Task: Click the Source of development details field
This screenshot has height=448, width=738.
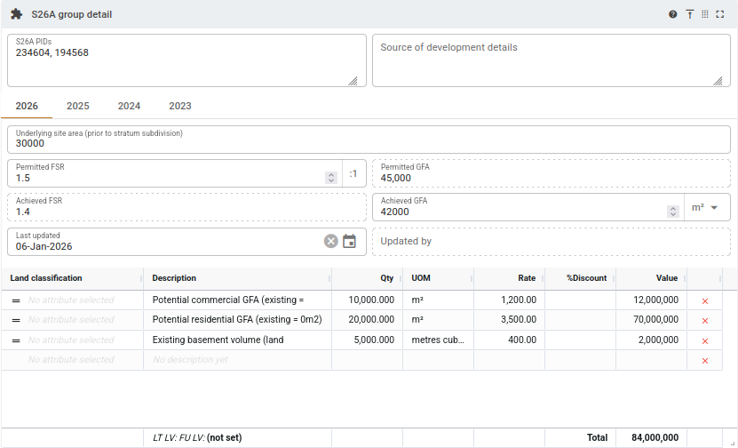Action: coord(551,60)
